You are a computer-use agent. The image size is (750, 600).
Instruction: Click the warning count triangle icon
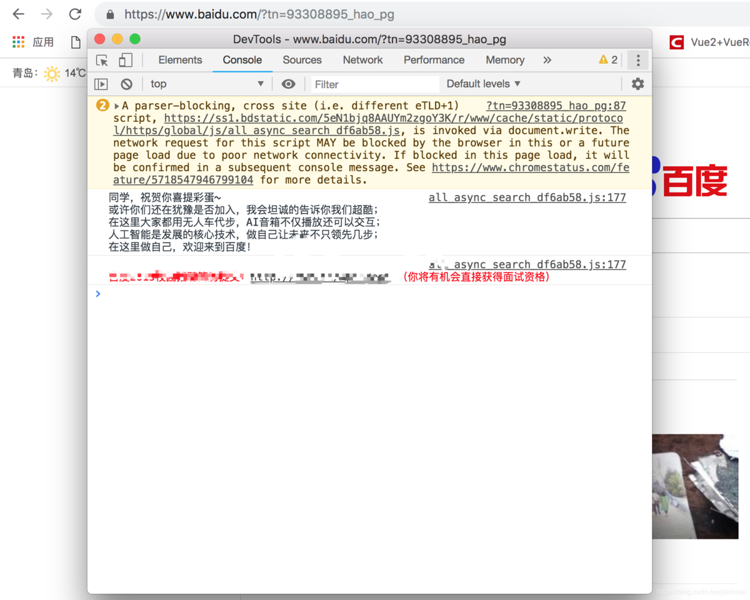[603, 59]
